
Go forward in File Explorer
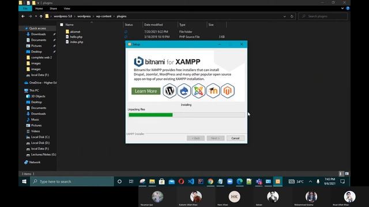click(30, 17)
